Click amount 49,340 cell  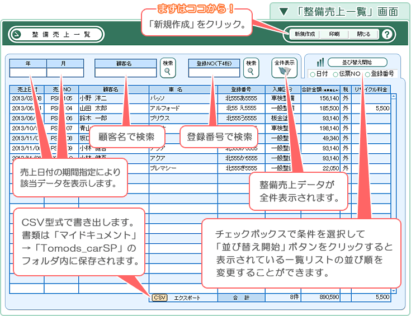tap(320, 138)
